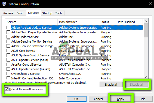Click the Apply button
The height and width of the screenshot is (103, 154).
(x=121, y=99)
